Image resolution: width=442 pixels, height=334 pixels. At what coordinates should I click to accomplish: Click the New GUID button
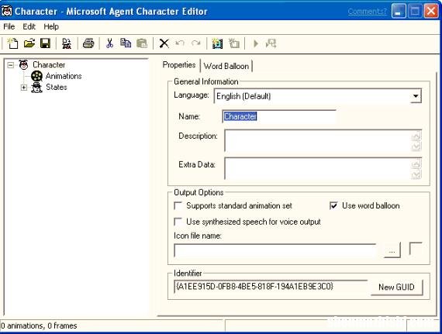[x=396, y=288]
